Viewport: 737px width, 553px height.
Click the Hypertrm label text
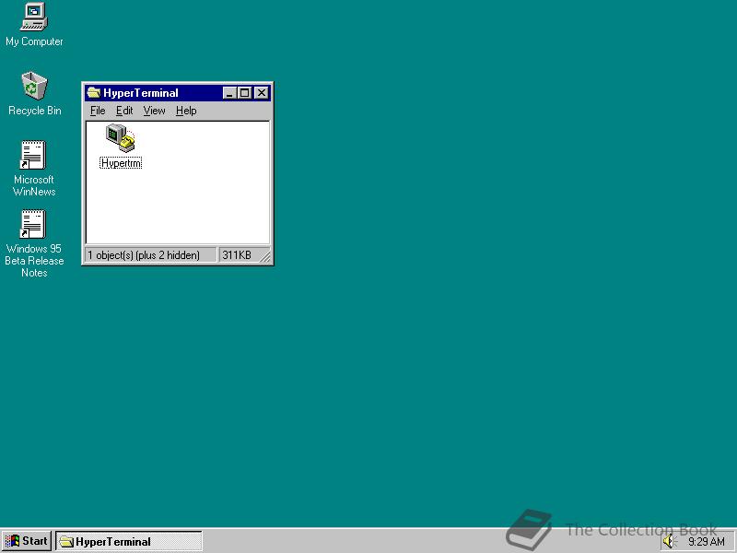click(121, 163)
